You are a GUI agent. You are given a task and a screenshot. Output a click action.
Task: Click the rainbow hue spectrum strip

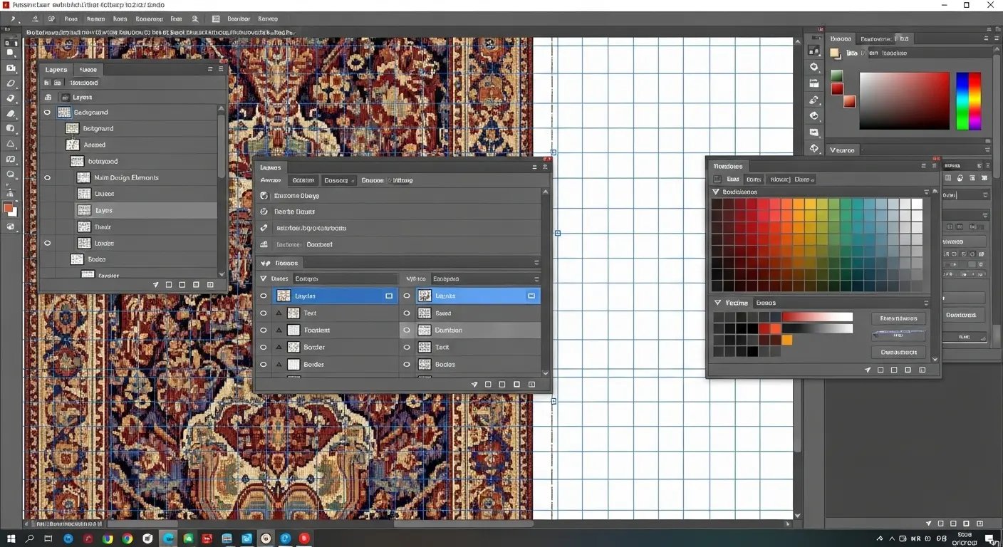pyautogui.click(x=968, y=100)
